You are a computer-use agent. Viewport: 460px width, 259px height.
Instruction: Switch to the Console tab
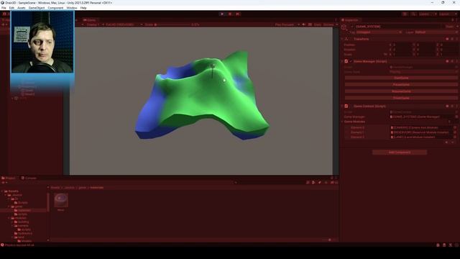pos(29,178)
